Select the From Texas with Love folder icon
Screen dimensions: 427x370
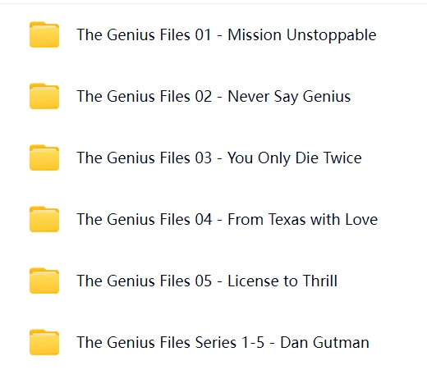tap(44, 219)
